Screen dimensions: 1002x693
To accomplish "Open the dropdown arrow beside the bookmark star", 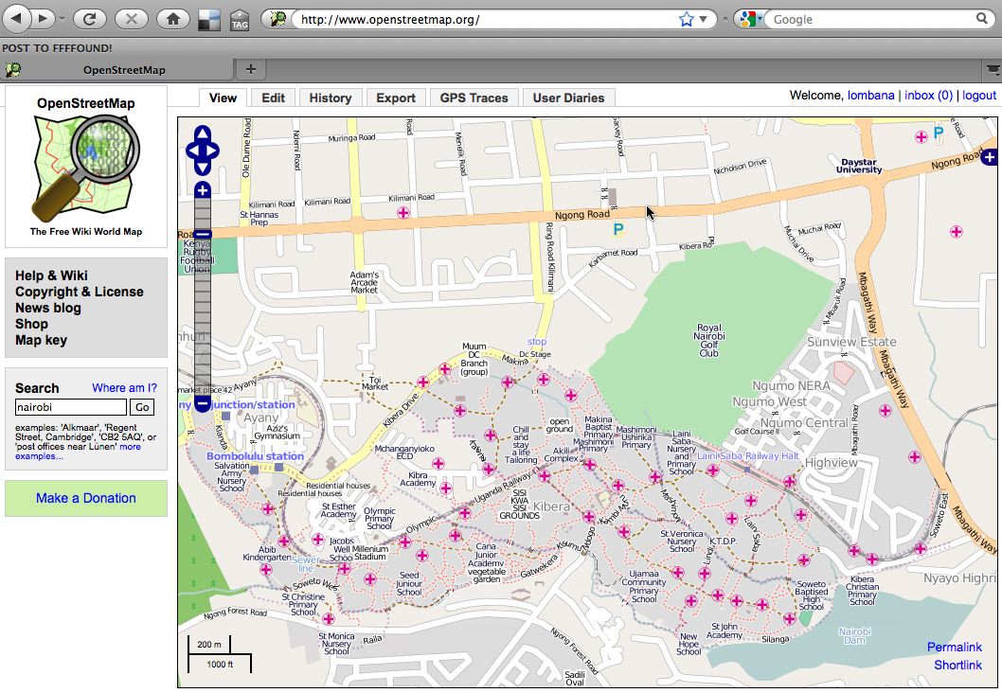I will 703,19.
